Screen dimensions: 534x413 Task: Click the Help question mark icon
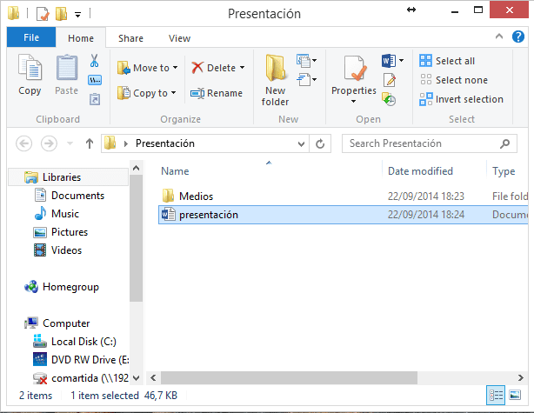click(518, 37)
